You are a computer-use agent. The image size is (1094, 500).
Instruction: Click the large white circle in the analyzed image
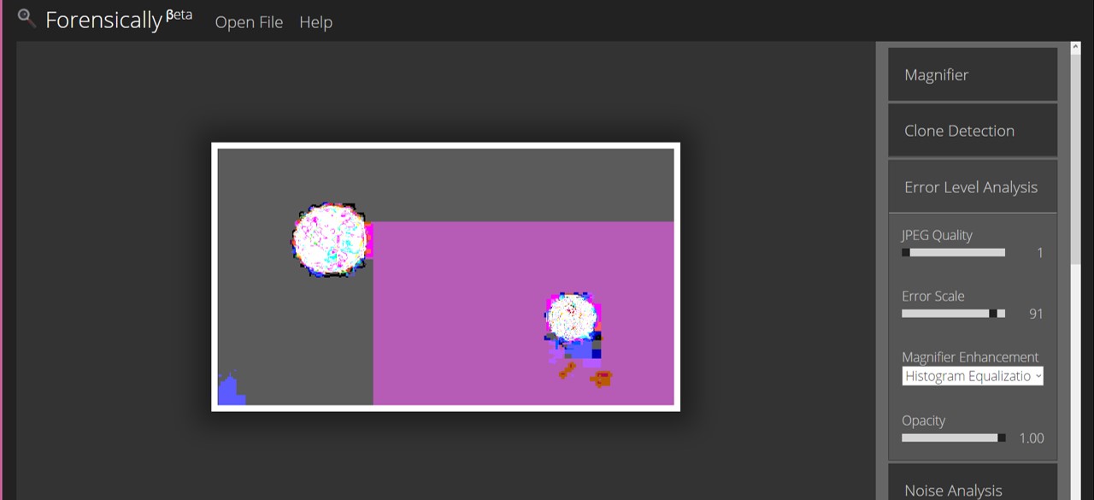tap(331, 239)
